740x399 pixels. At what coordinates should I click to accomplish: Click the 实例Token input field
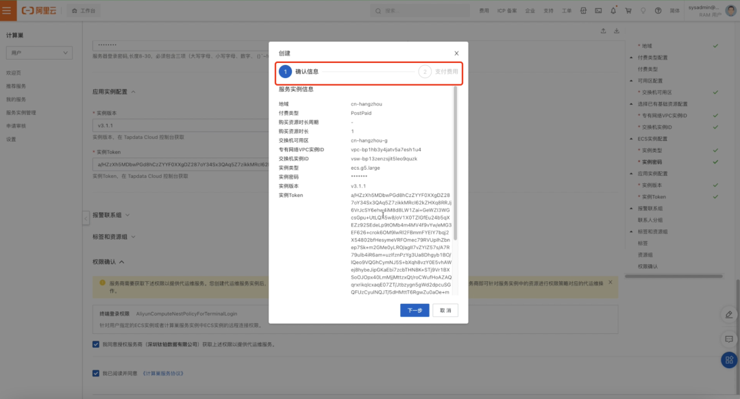coord(181,165)
